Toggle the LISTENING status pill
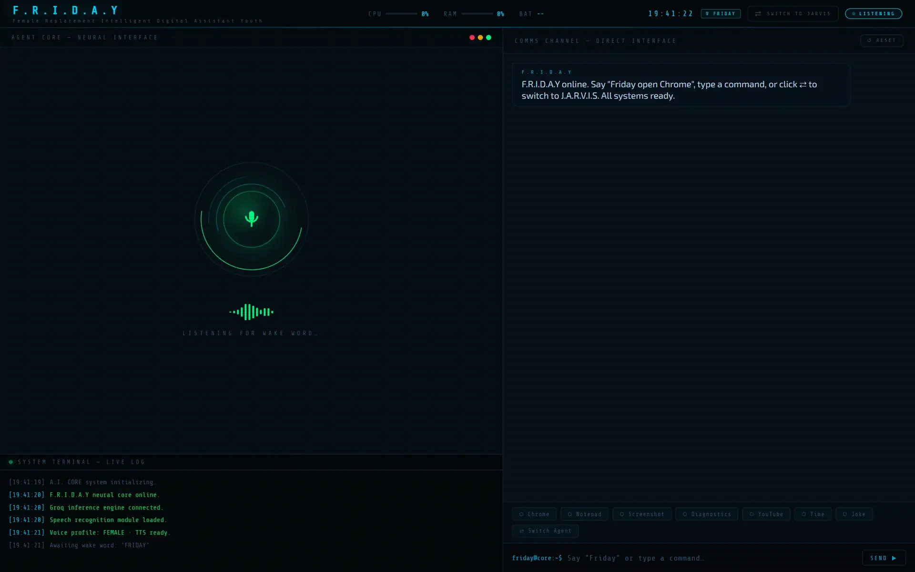 (874, 14)
